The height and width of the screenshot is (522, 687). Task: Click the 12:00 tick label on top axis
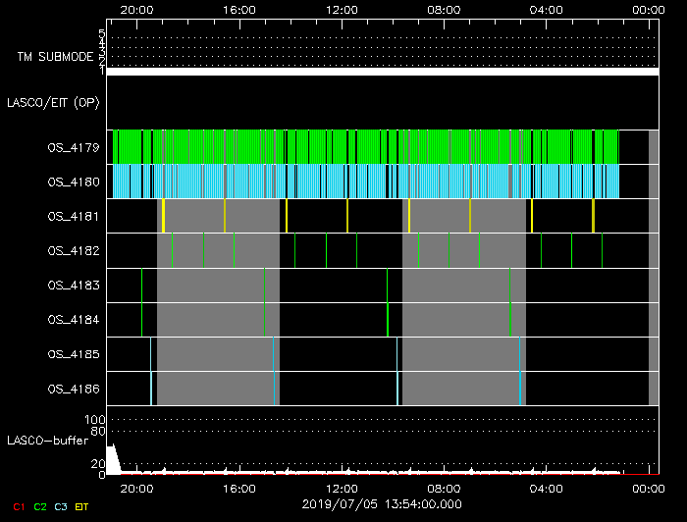point(341,10)
